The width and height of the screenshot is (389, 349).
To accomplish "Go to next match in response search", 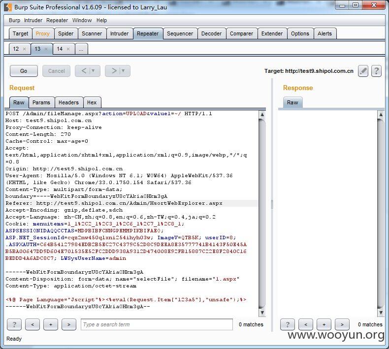I will [x=342, y=324].
